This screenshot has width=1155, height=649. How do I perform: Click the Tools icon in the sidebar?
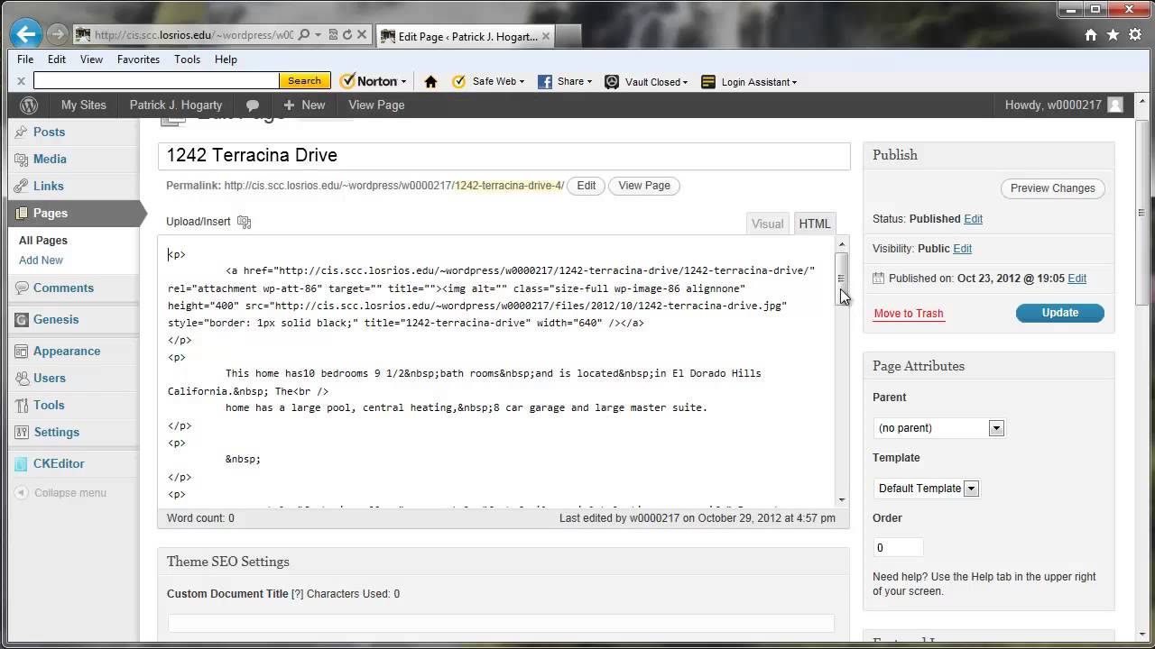tap(21, 405)
